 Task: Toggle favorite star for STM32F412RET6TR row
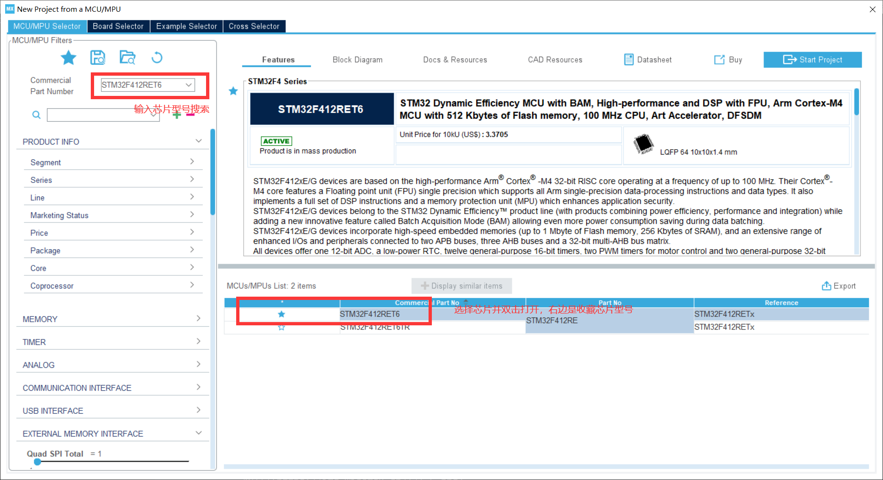(x=281, y=327)
